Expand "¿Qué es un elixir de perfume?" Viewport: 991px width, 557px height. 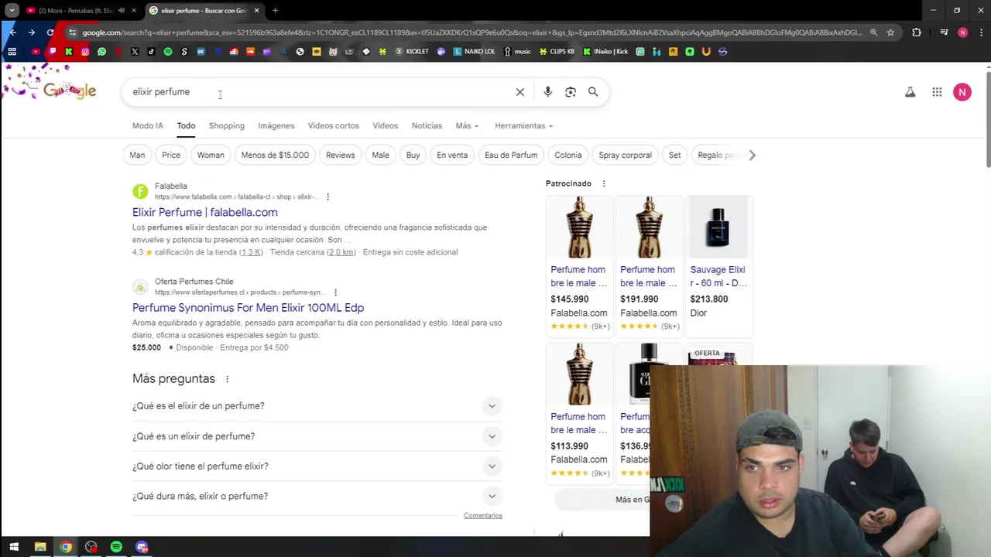click(x=317, y=436)
